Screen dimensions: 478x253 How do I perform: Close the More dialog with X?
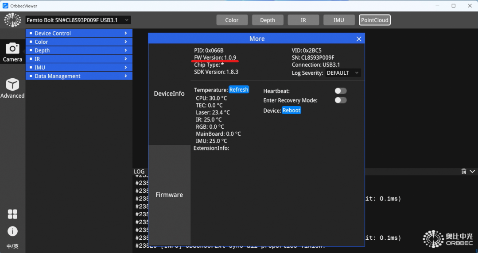pyautogui.click(x=359, y=39)
